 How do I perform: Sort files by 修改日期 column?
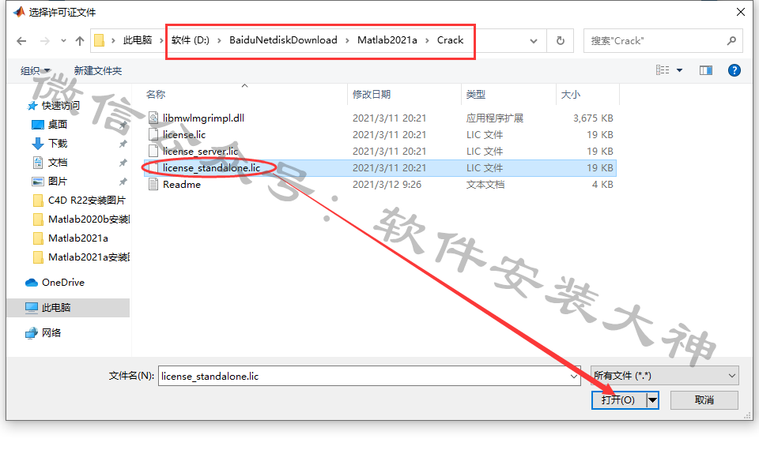tap(372, 95)
